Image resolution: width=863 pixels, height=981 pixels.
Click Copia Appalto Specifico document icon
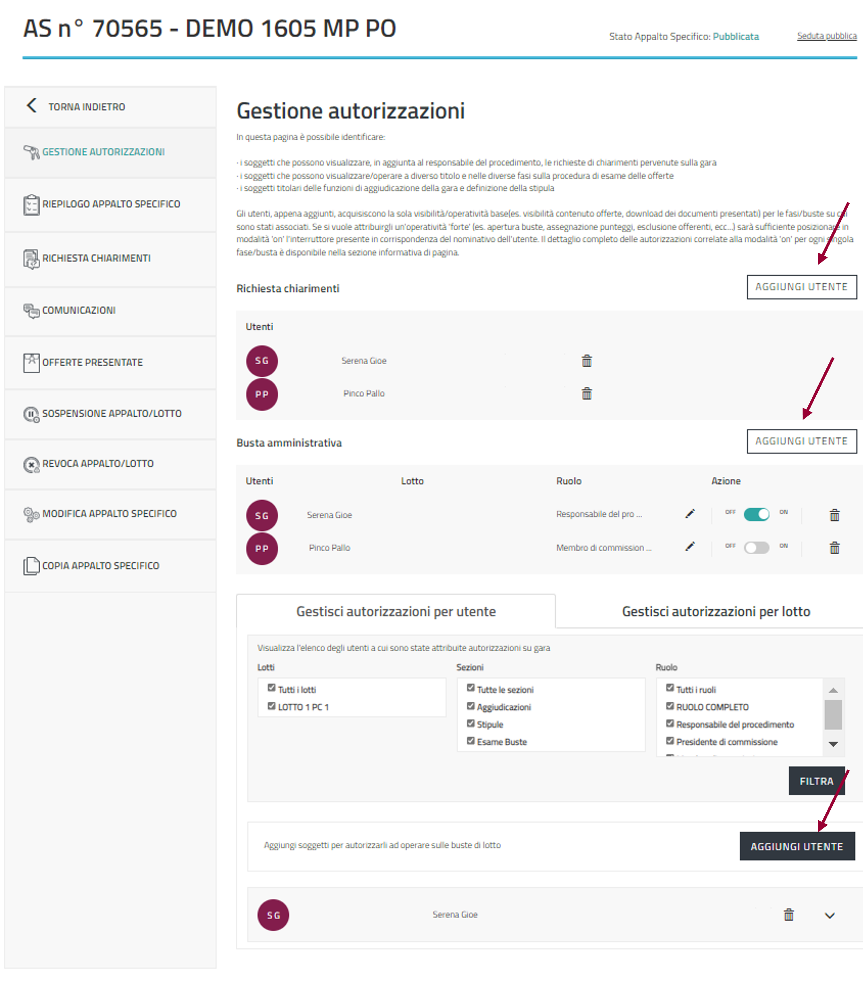(31, 566)
